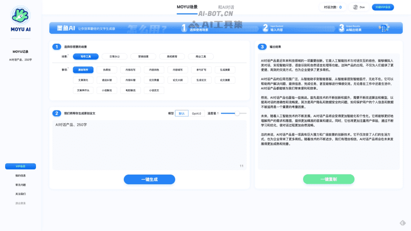
Task: Click the bottom-right corner floating icon
Action: pos(403,223)
